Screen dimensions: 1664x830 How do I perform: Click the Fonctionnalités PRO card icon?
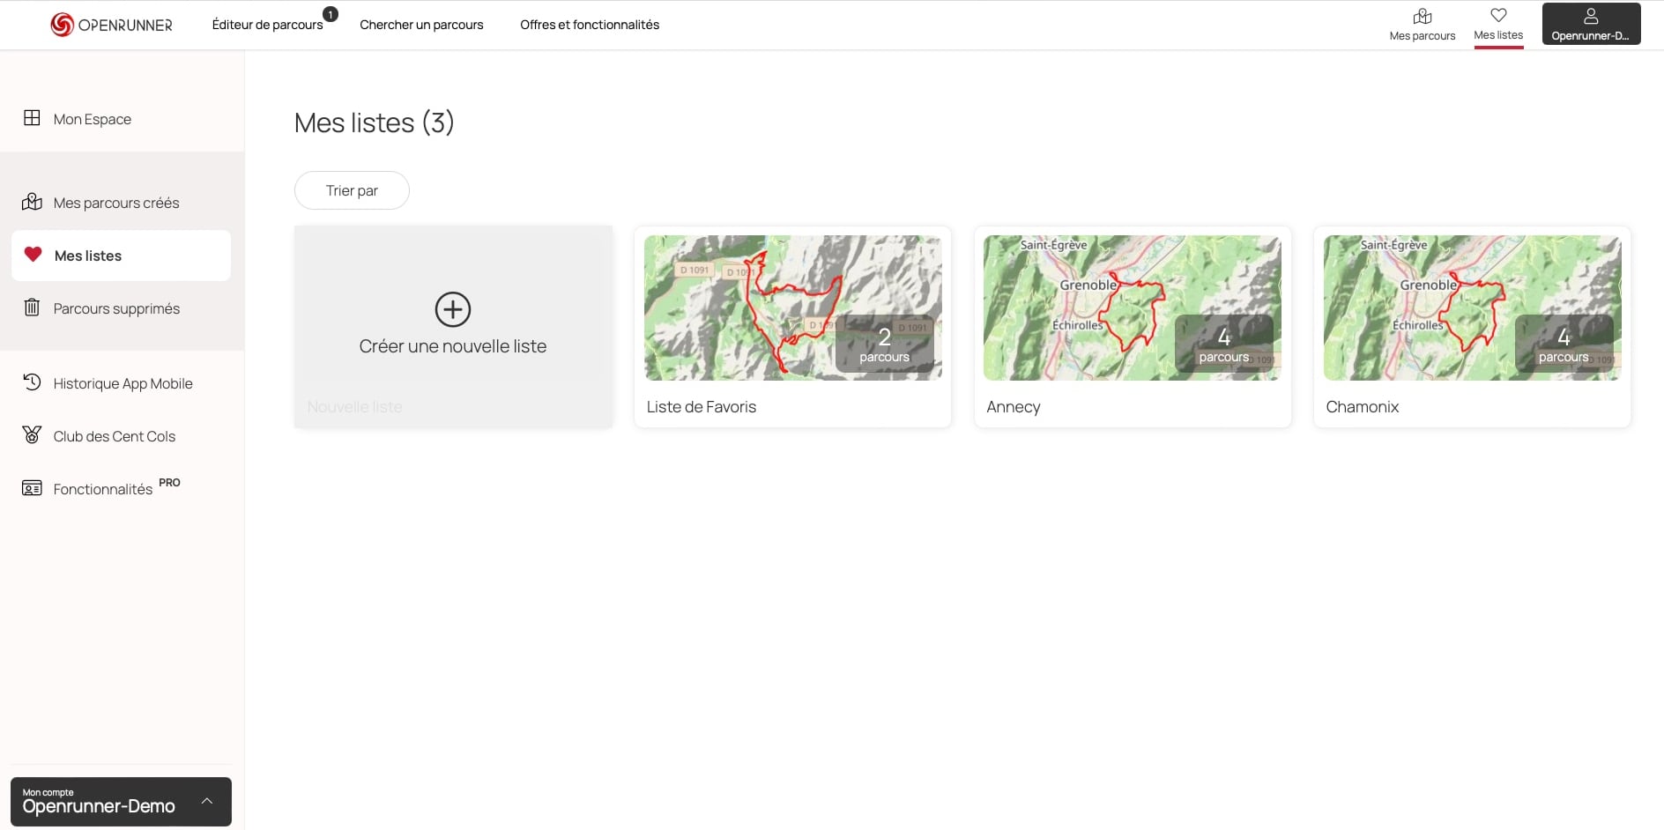coord(32,488)
